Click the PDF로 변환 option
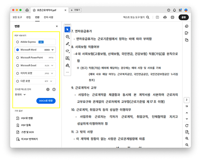201x161 pixels. pos(25,118)
